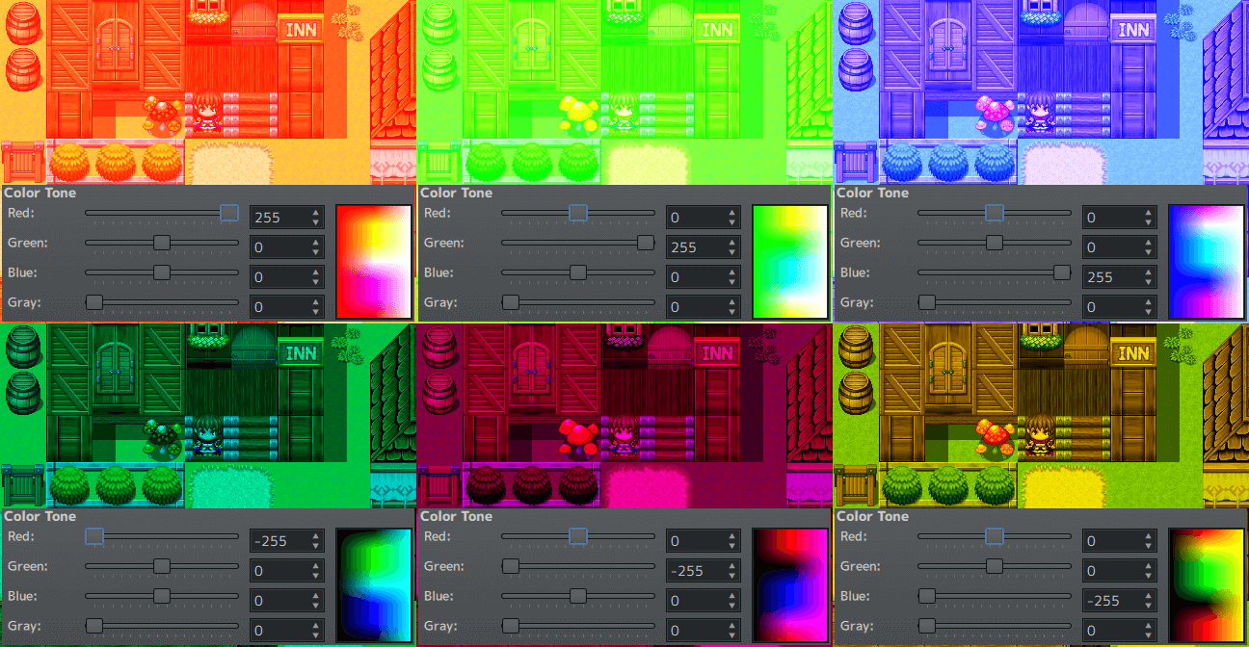Click Gray slider handle in the Red 255 panel
Viewport: 1249px width, 647px height.
click(94, 302)
